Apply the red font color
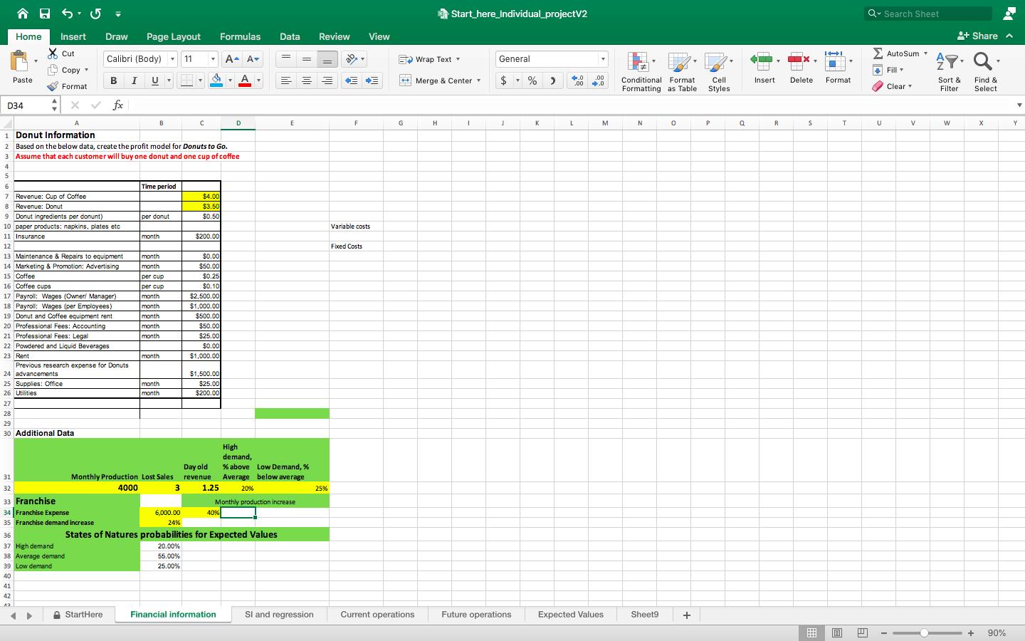Screen dimensions: 1025x641 click(x=245, y=80)
